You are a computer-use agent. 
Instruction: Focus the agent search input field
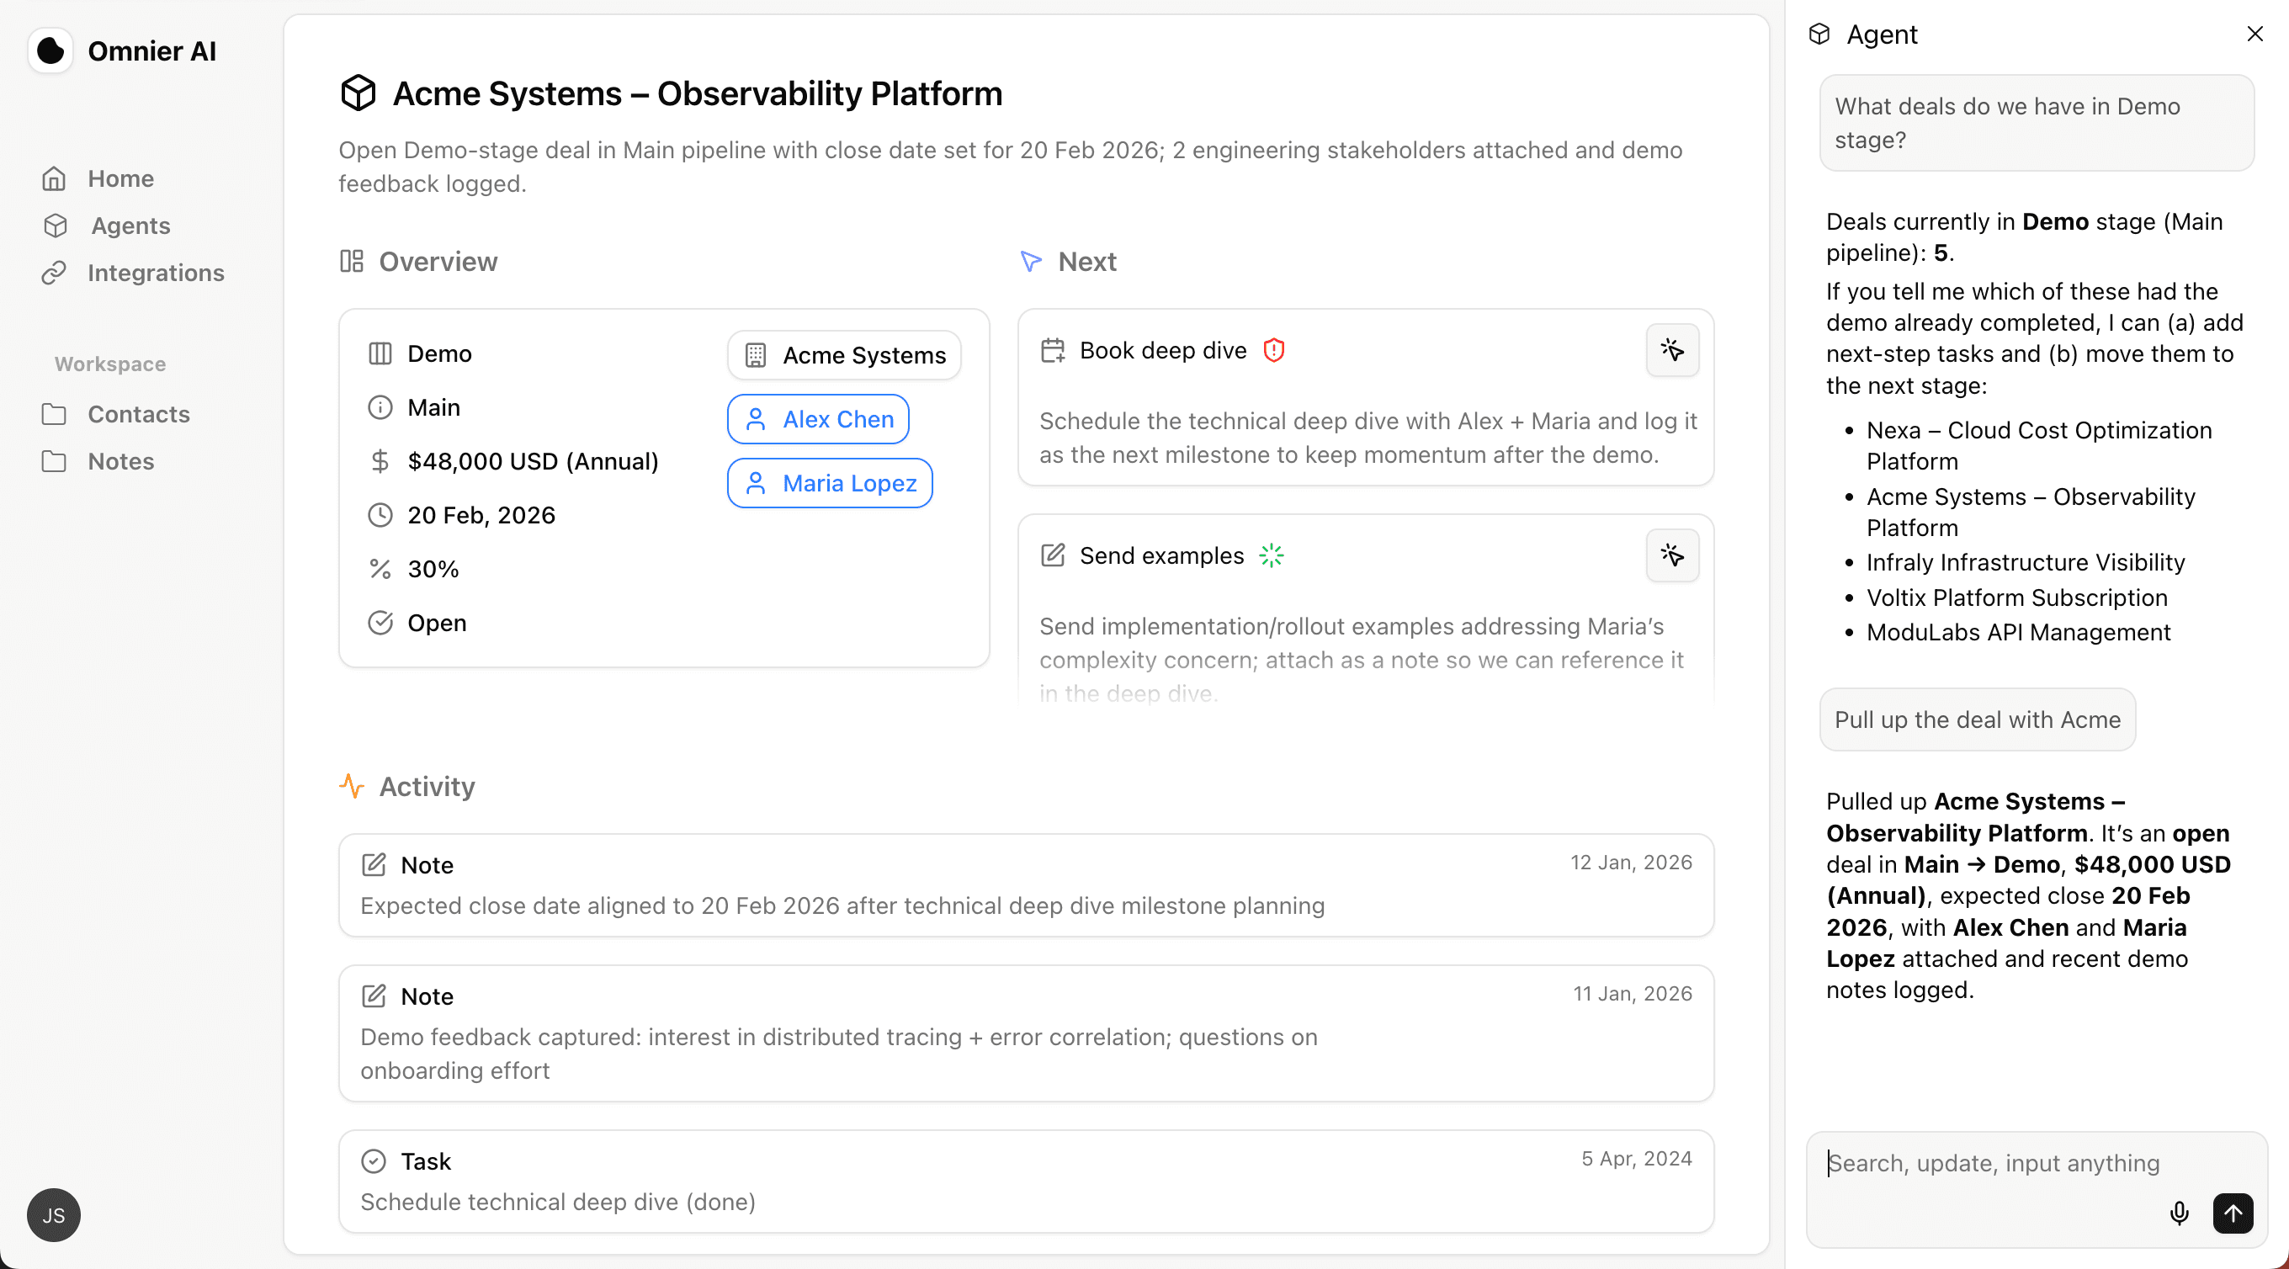point(1990,1163)
